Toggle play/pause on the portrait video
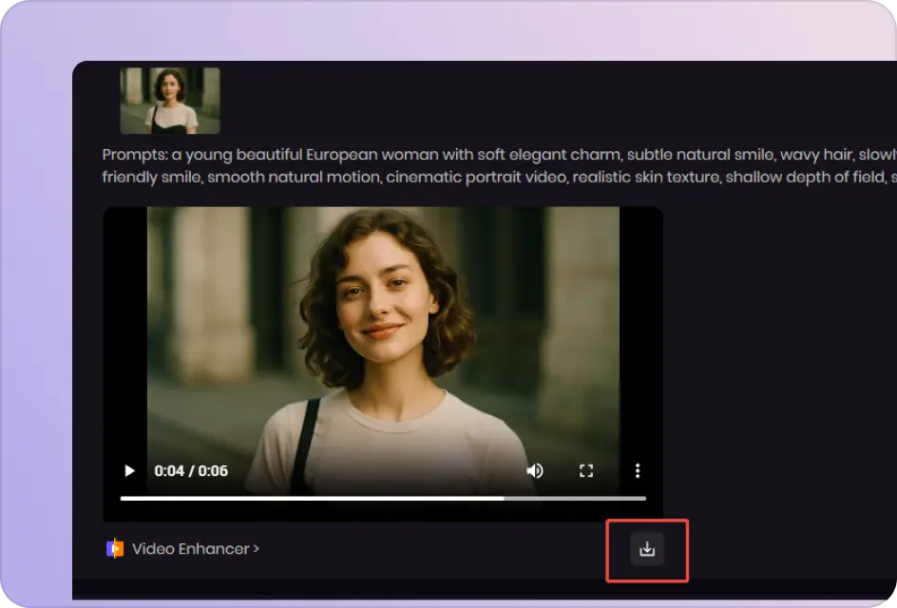Viewport: 897px width, 608px height. pyautogui.click(x=128, y=470)
